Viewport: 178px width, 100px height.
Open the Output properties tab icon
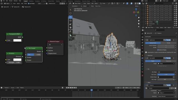142,40
